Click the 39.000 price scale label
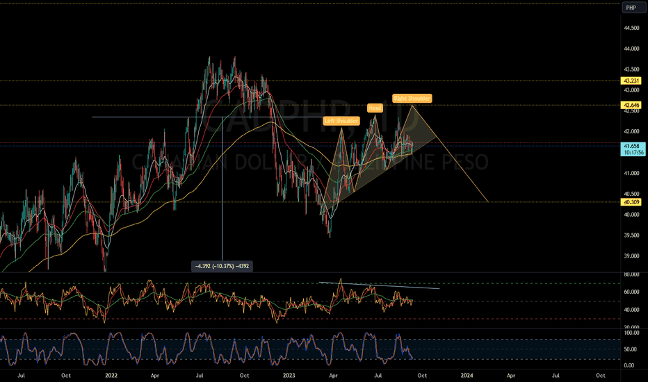The image size is (648, 382). [x=631, y=256]
